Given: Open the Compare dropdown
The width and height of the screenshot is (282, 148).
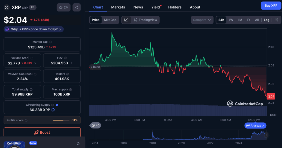Looking at the screenshot, I should (x=202, y=20).
